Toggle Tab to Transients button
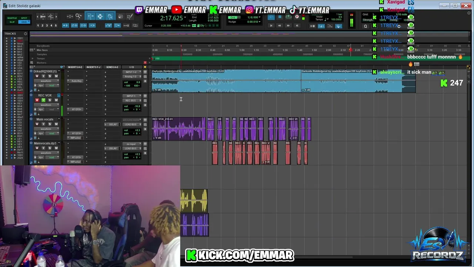Image resolution: width=474 pixels, height=267 pixels. (x=66, y=26)
